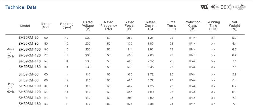Select SH59RM-60 in the 230V group
Image resolution: width=253 pixels, height=112 pixels.
point(29,38)
